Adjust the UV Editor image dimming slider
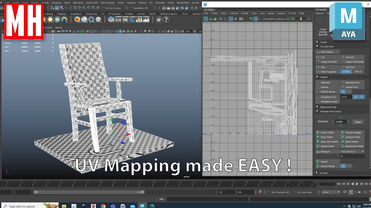This screenshot has height=208, width=371. [301, 19]
